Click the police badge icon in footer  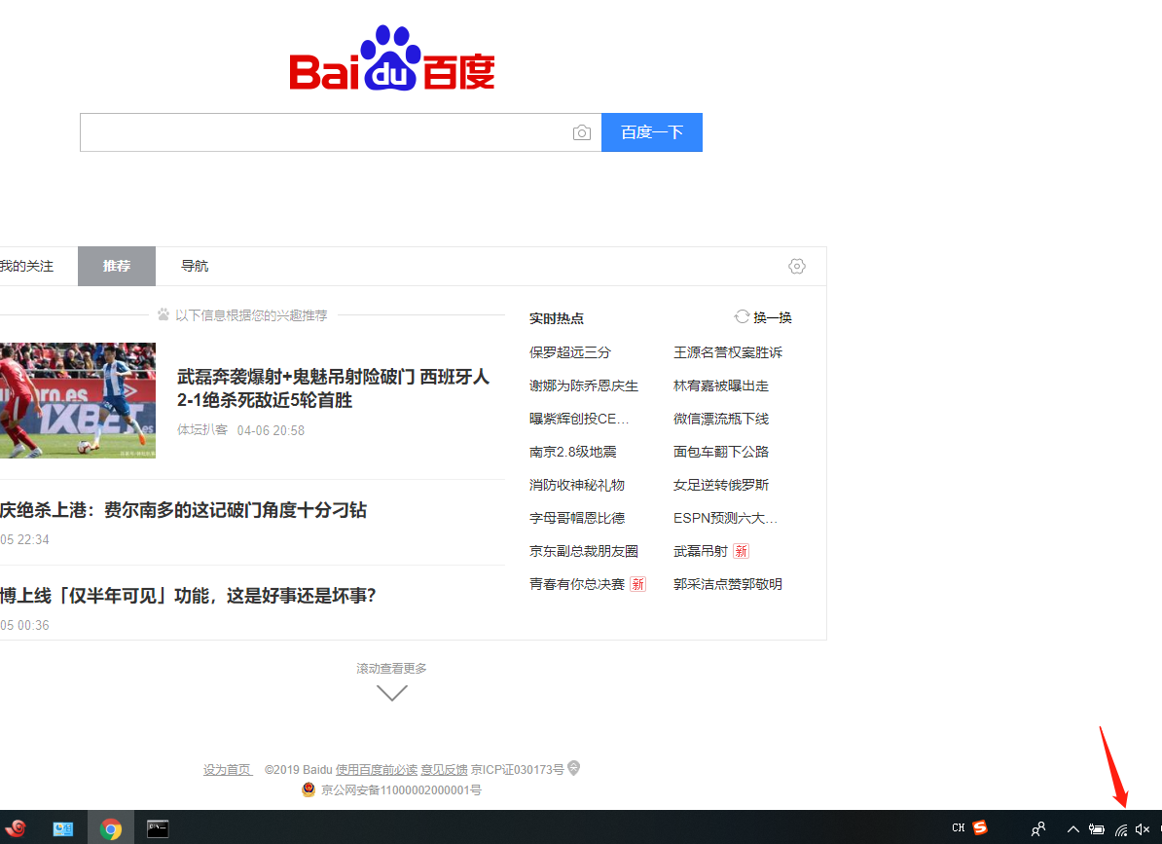[309, 789]
